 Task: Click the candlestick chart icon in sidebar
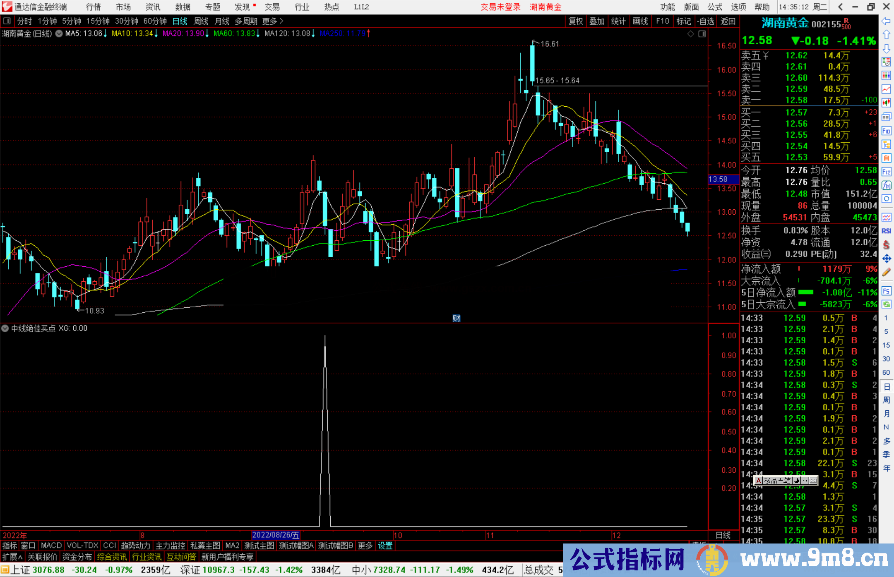[x=886, y=103]
